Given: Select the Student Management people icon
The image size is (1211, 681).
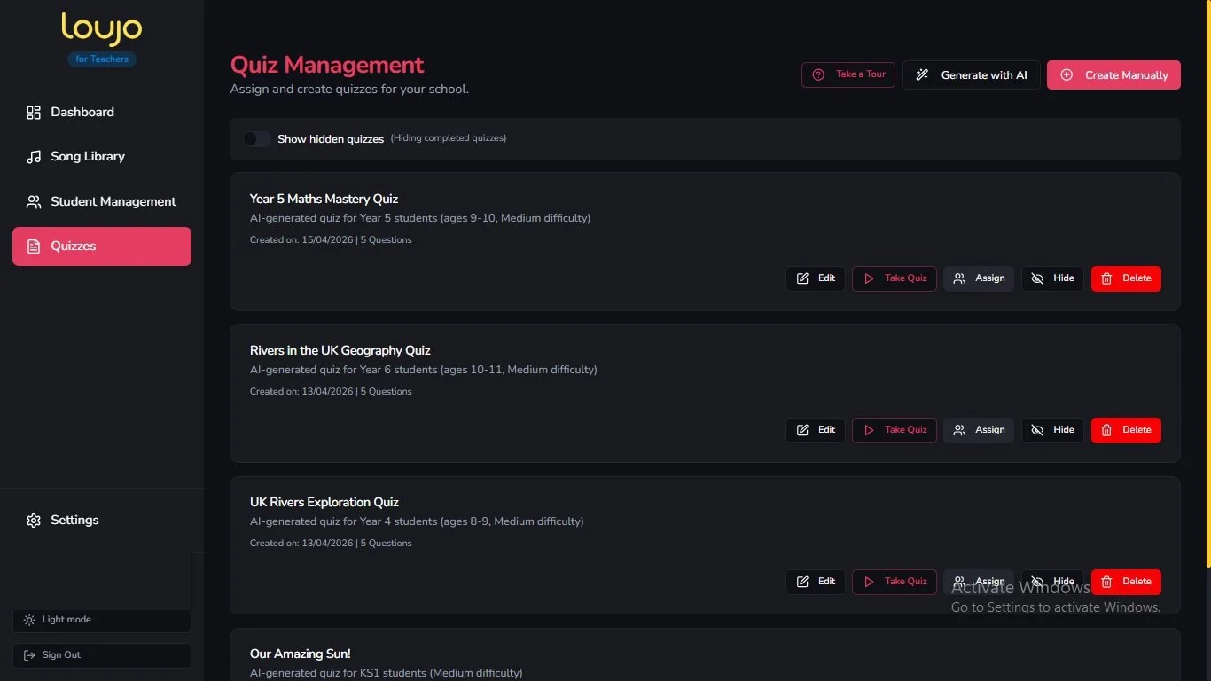Looking at the screenshot, I should coord(34,202).
